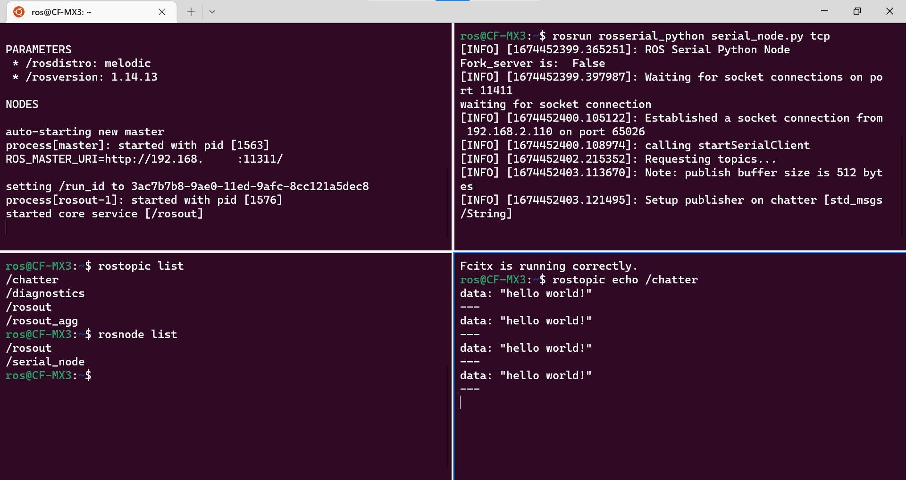906x480 pixels.
Task: Click the horizontal divider between the left panes
Action: [226, 252]
